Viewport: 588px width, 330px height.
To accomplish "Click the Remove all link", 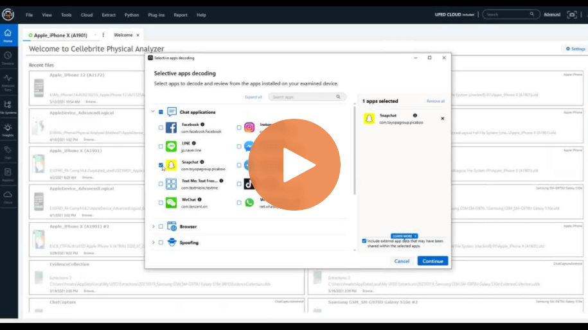I will (x=435, y=101).
